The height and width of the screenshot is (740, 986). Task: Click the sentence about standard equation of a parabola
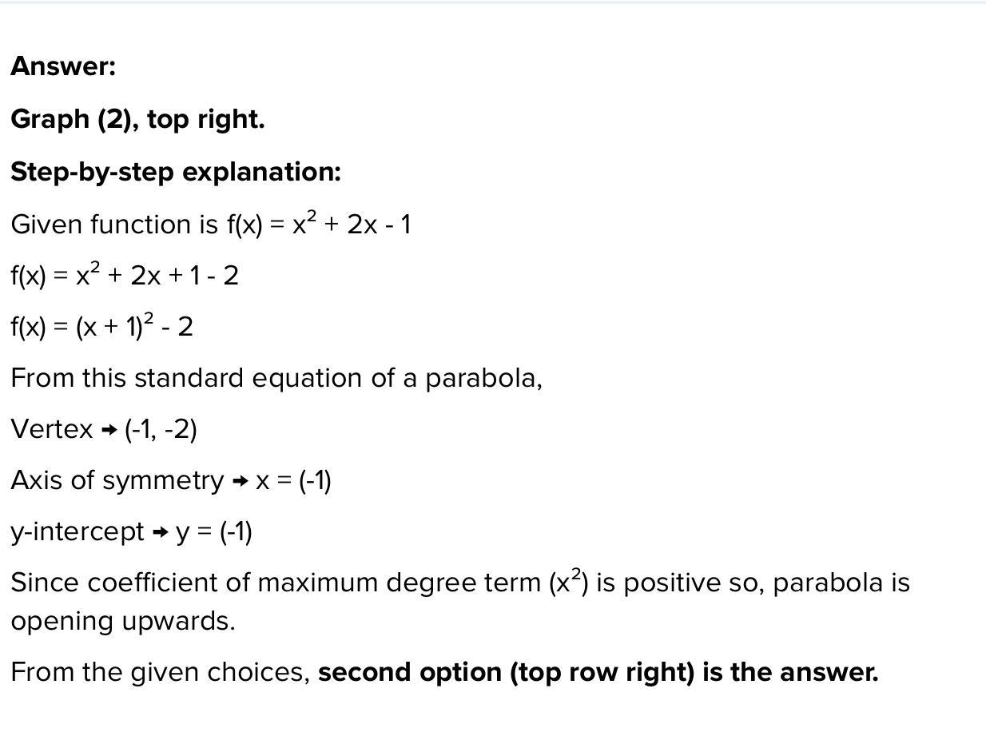[x=276, y=378]
